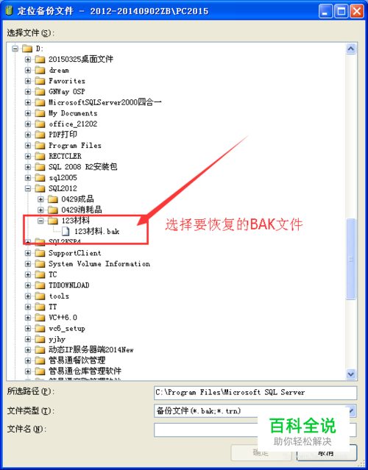Screen dimensions: 368x470
Task: Click the Program Files folder icon
Action: [x=40, y=146]
